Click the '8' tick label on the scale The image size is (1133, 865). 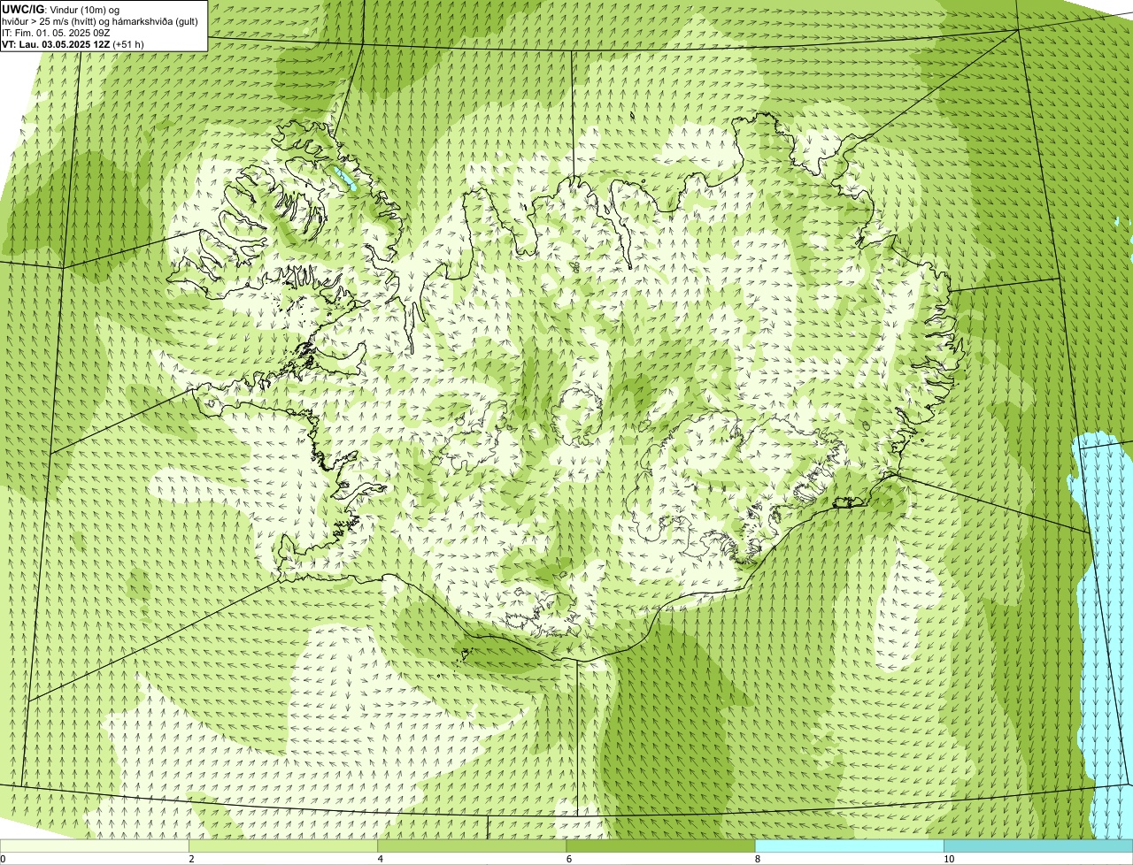click(757, 859)
